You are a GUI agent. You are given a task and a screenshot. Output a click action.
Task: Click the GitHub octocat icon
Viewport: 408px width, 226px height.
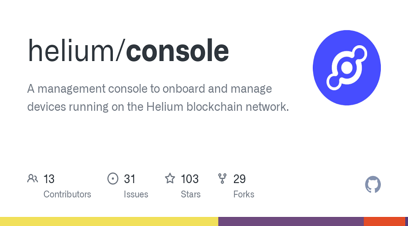[373, 184]
